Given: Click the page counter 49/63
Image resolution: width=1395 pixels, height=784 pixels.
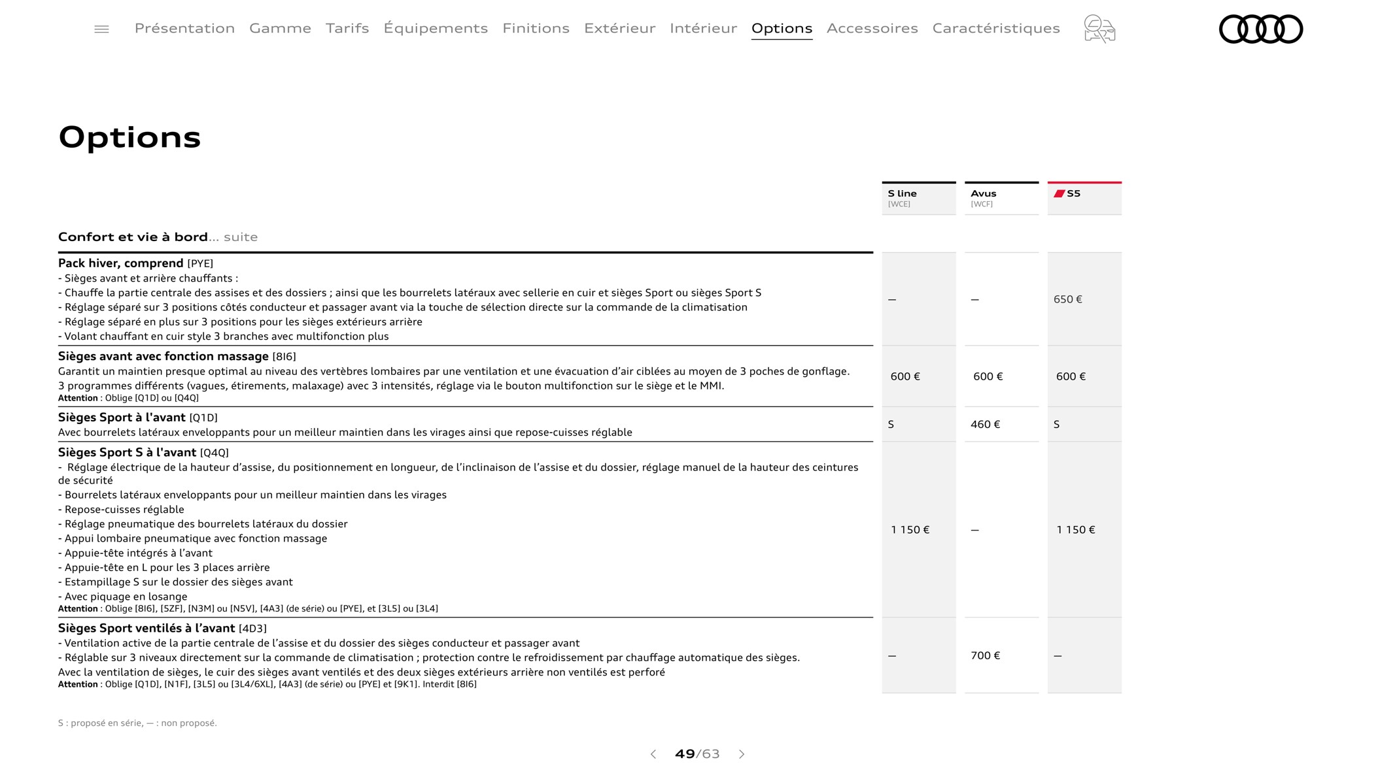Looking at the screenshot, I should point(697,754).
